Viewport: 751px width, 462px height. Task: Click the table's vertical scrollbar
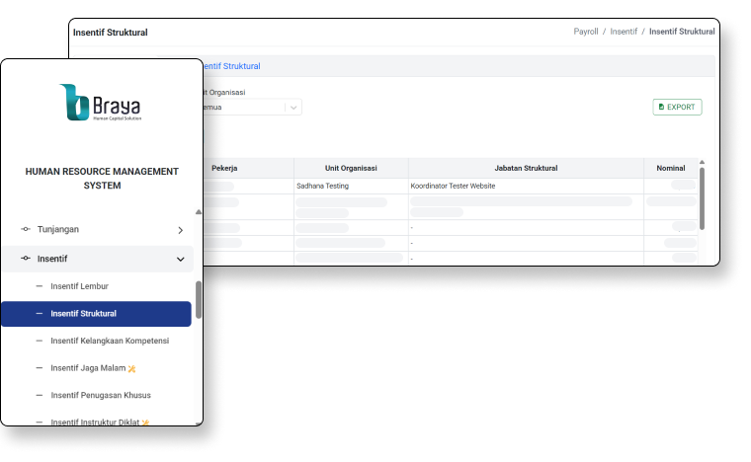pos(703,197)
